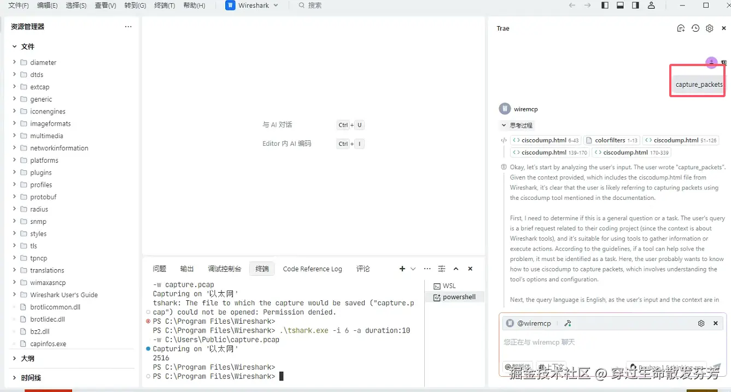Switch to the 评论 tab
Image resolution: width=731 pixels, height=392 pixels.
pyautogui.click(x=363, y=269)
